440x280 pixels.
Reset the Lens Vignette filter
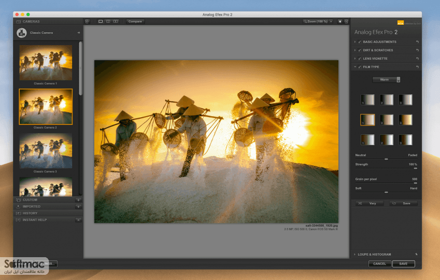click(x=417, y=59)
